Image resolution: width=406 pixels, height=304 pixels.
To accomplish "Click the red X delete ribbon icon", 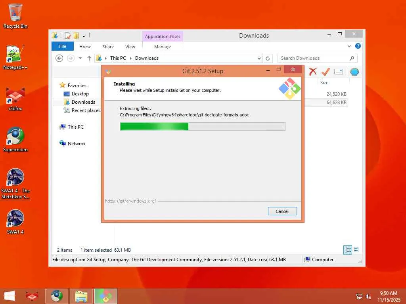I will point(313,72).
